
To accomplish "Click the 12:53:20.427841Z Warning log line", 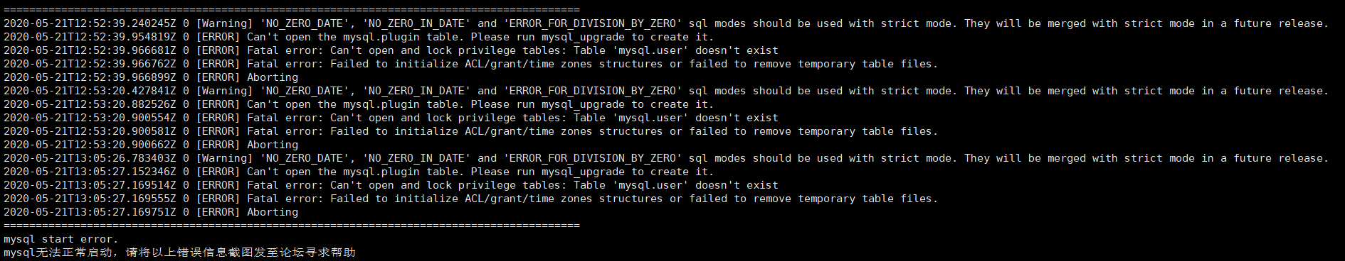I will coord(666,91).
